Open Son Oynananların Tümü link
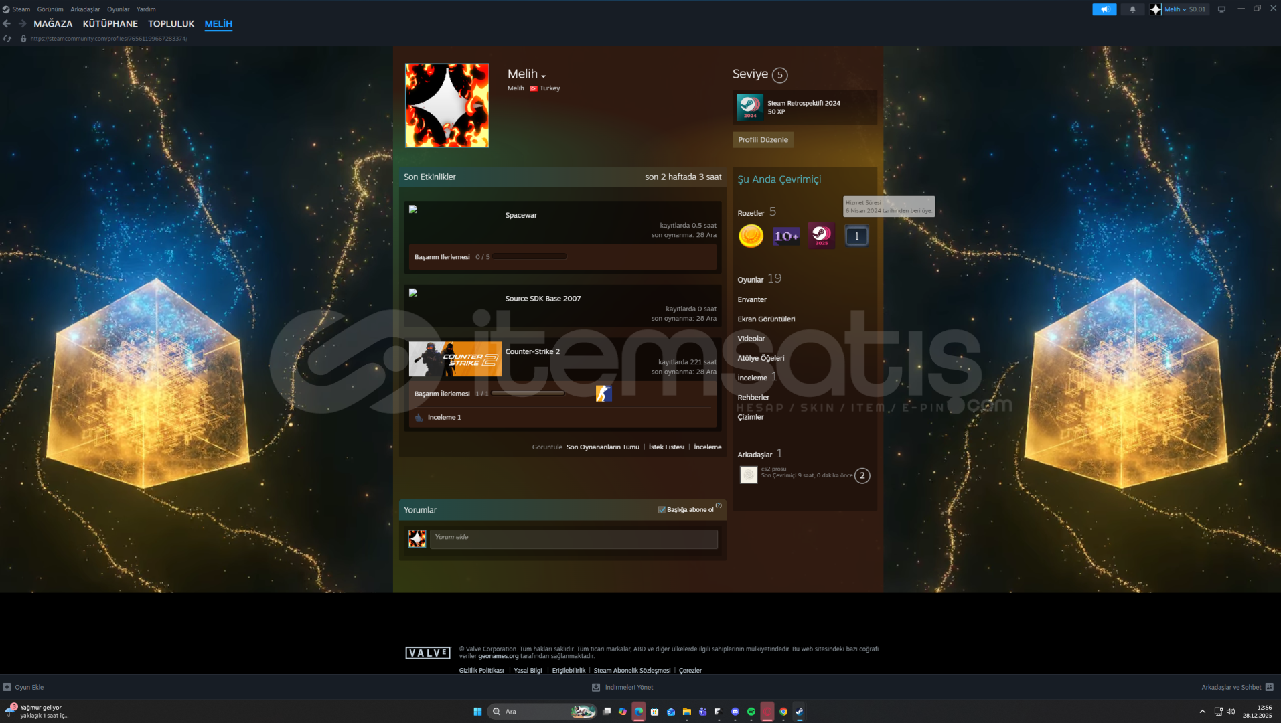This screenshot has width=1281, height=723. point(603,447)
